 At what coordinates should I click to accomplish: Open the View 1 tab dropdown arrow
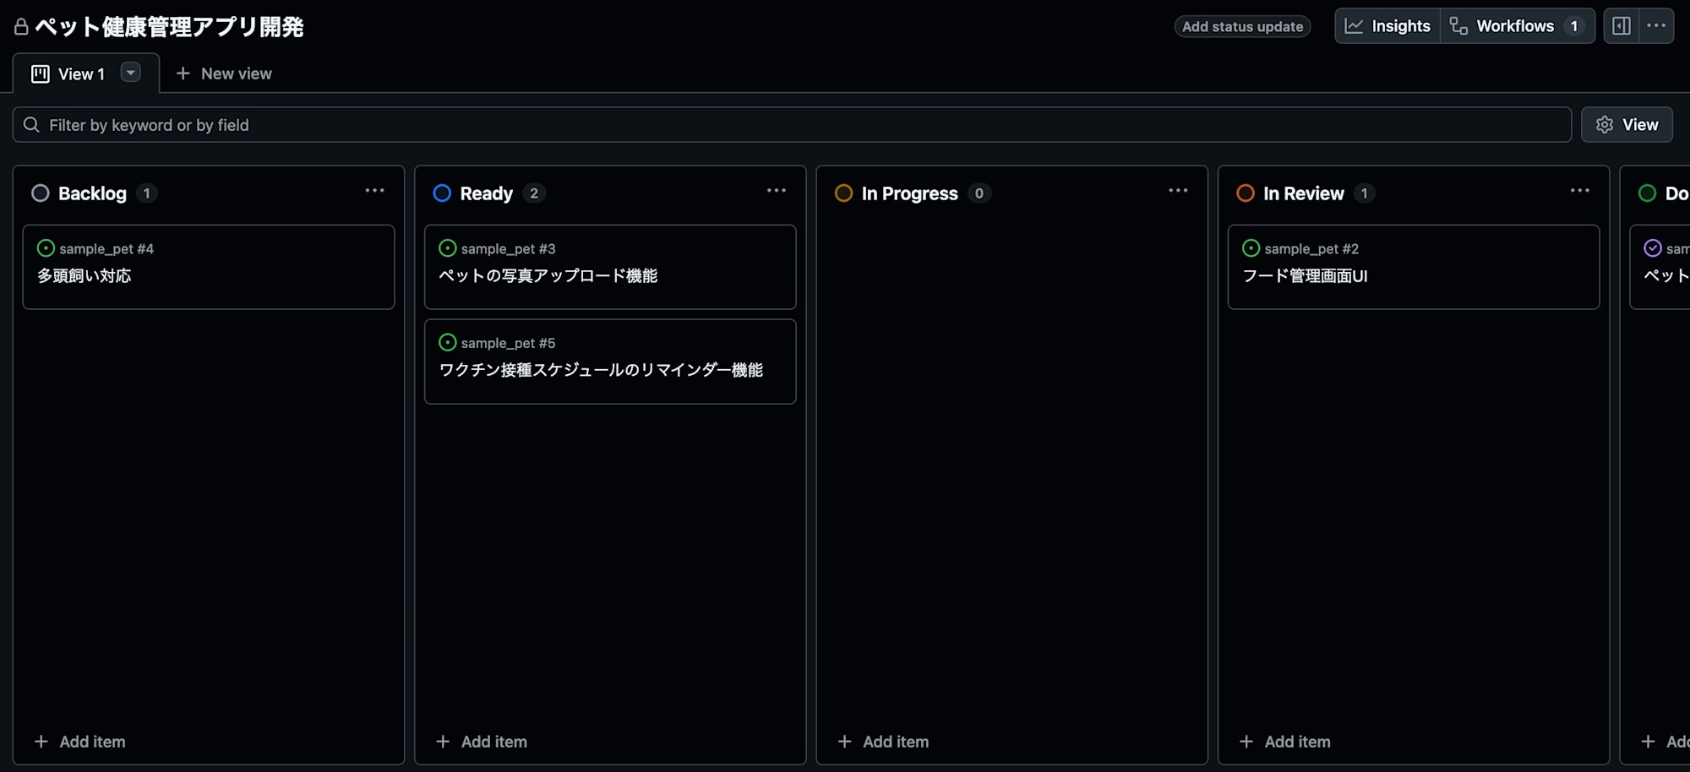pos(130,73)
